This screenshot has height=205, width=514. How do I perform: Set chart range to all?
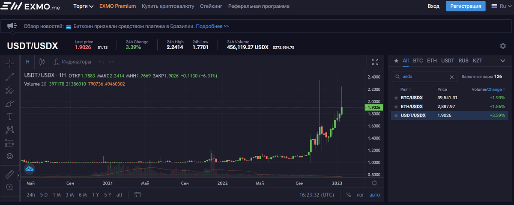tap(120, 195)
